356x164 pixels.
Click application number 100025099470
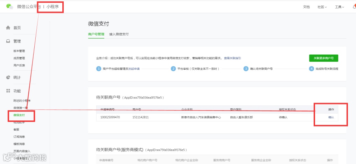pyautogui.click(x=110, y=117)
